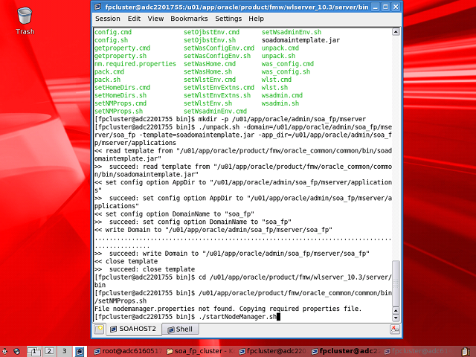Viewport: 476px width, 357px height.
Task: Minimize the Konsole window
Action: [x=375, y=7]
